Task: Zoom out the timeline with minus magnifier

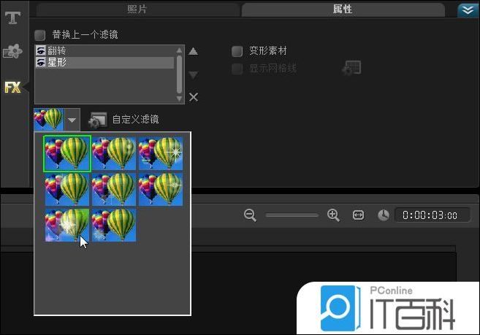Action: (250, 215)
